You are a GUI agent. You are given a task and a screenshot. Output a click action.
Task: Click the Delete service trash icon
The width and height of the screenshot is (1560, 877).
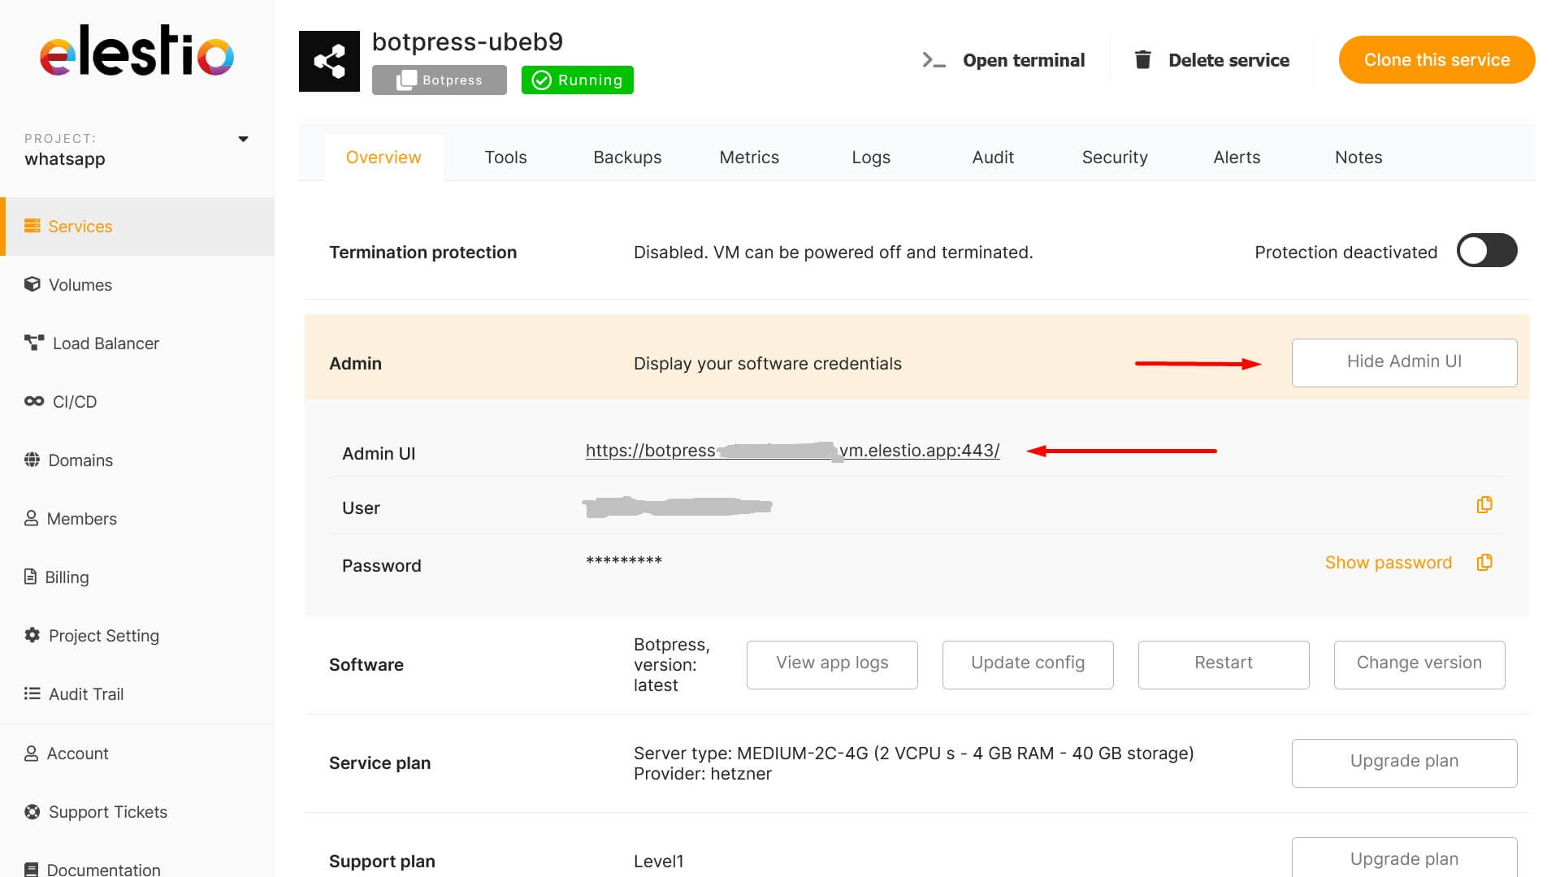1142,59
